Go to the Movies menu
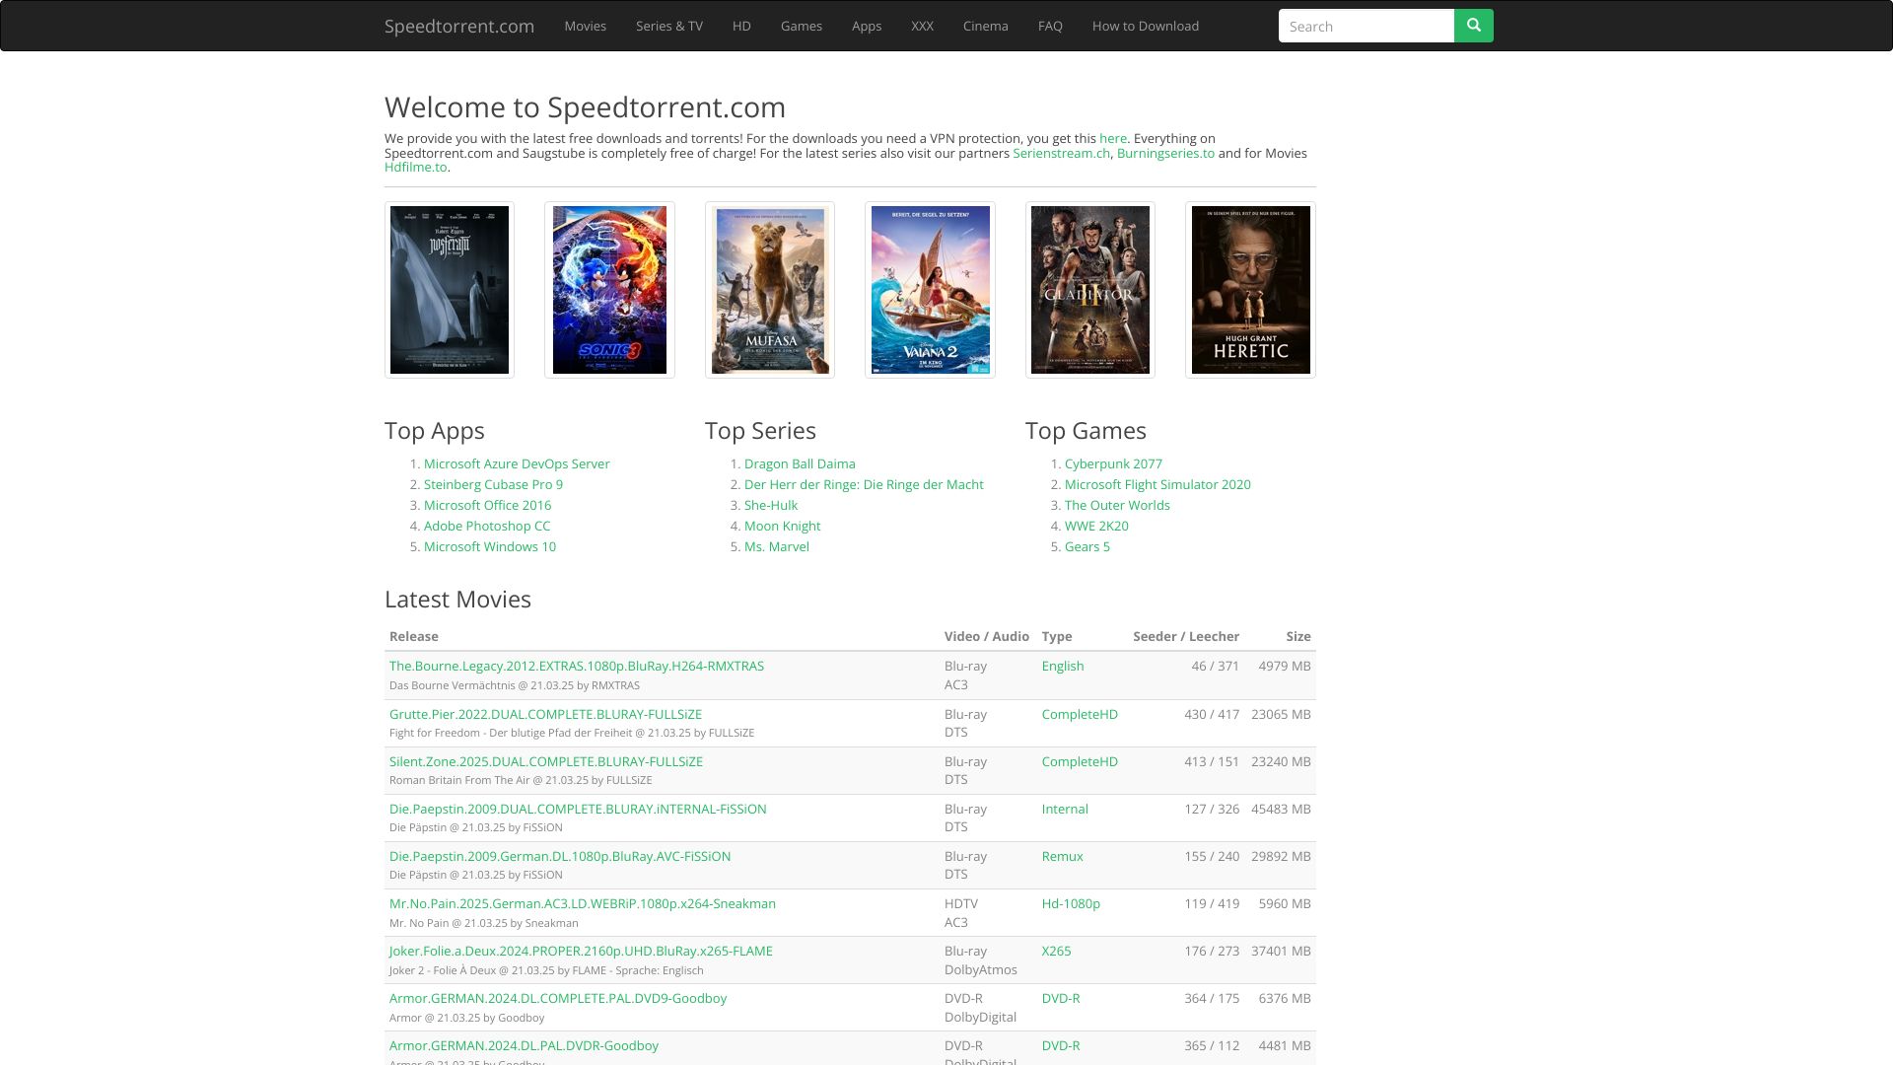This screenshot has height=1065, width=1893. point(585,27)
